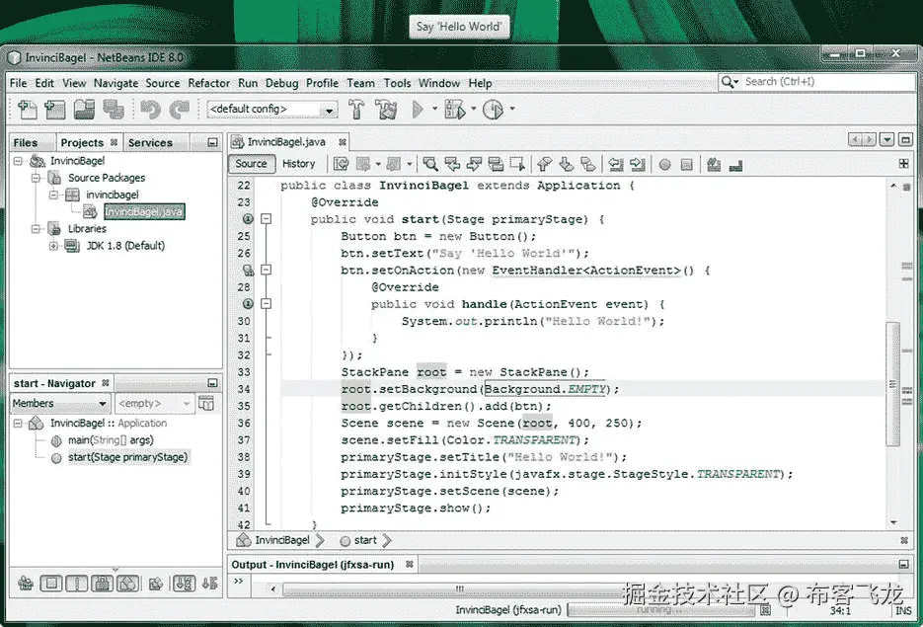Screen dimensions: 923x627
Task: Toggle Highlight Search in the editor toolbar
Action: click(x=497, y=164)
